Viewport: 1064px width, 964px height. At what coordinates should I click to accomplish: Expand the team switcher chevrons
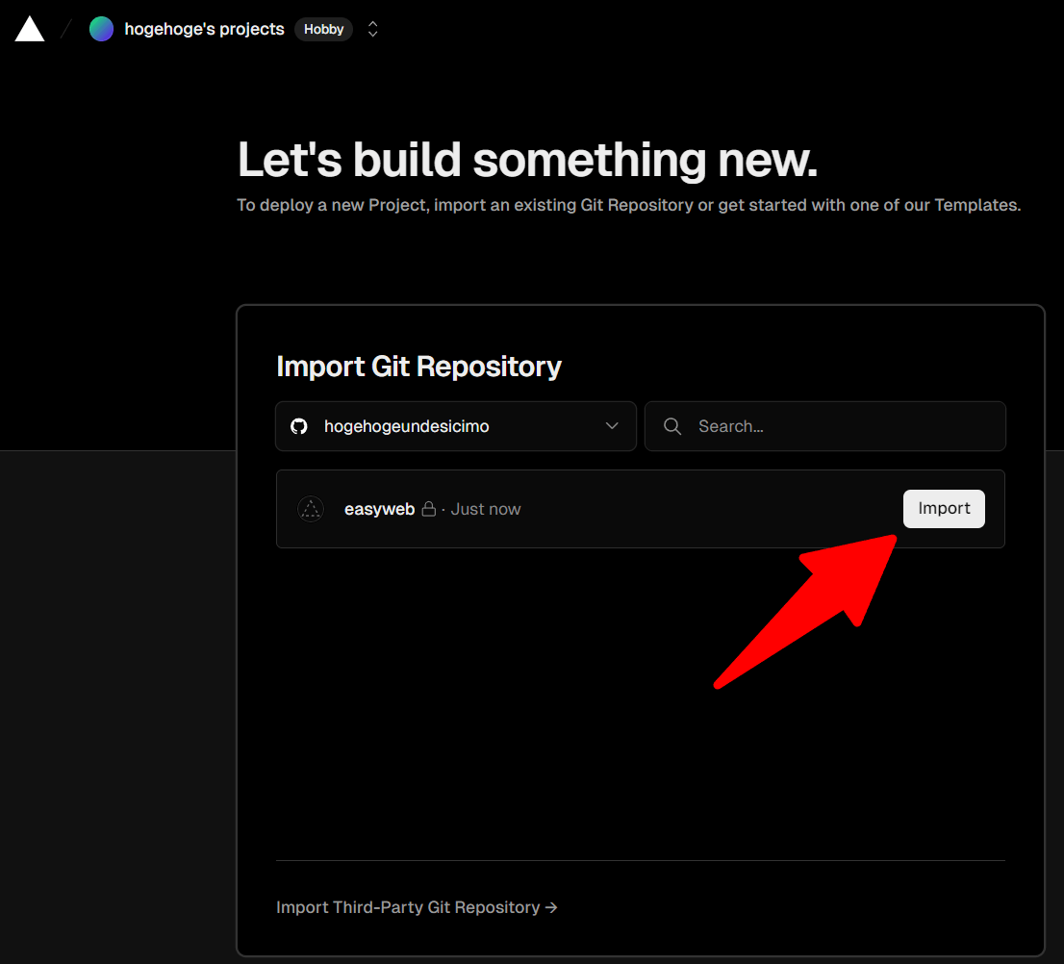(372, 29)
